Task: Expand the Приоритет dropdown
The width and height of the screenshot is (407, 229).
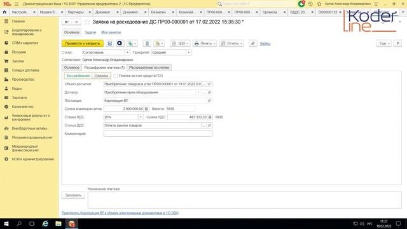Action: click(189, 52)
